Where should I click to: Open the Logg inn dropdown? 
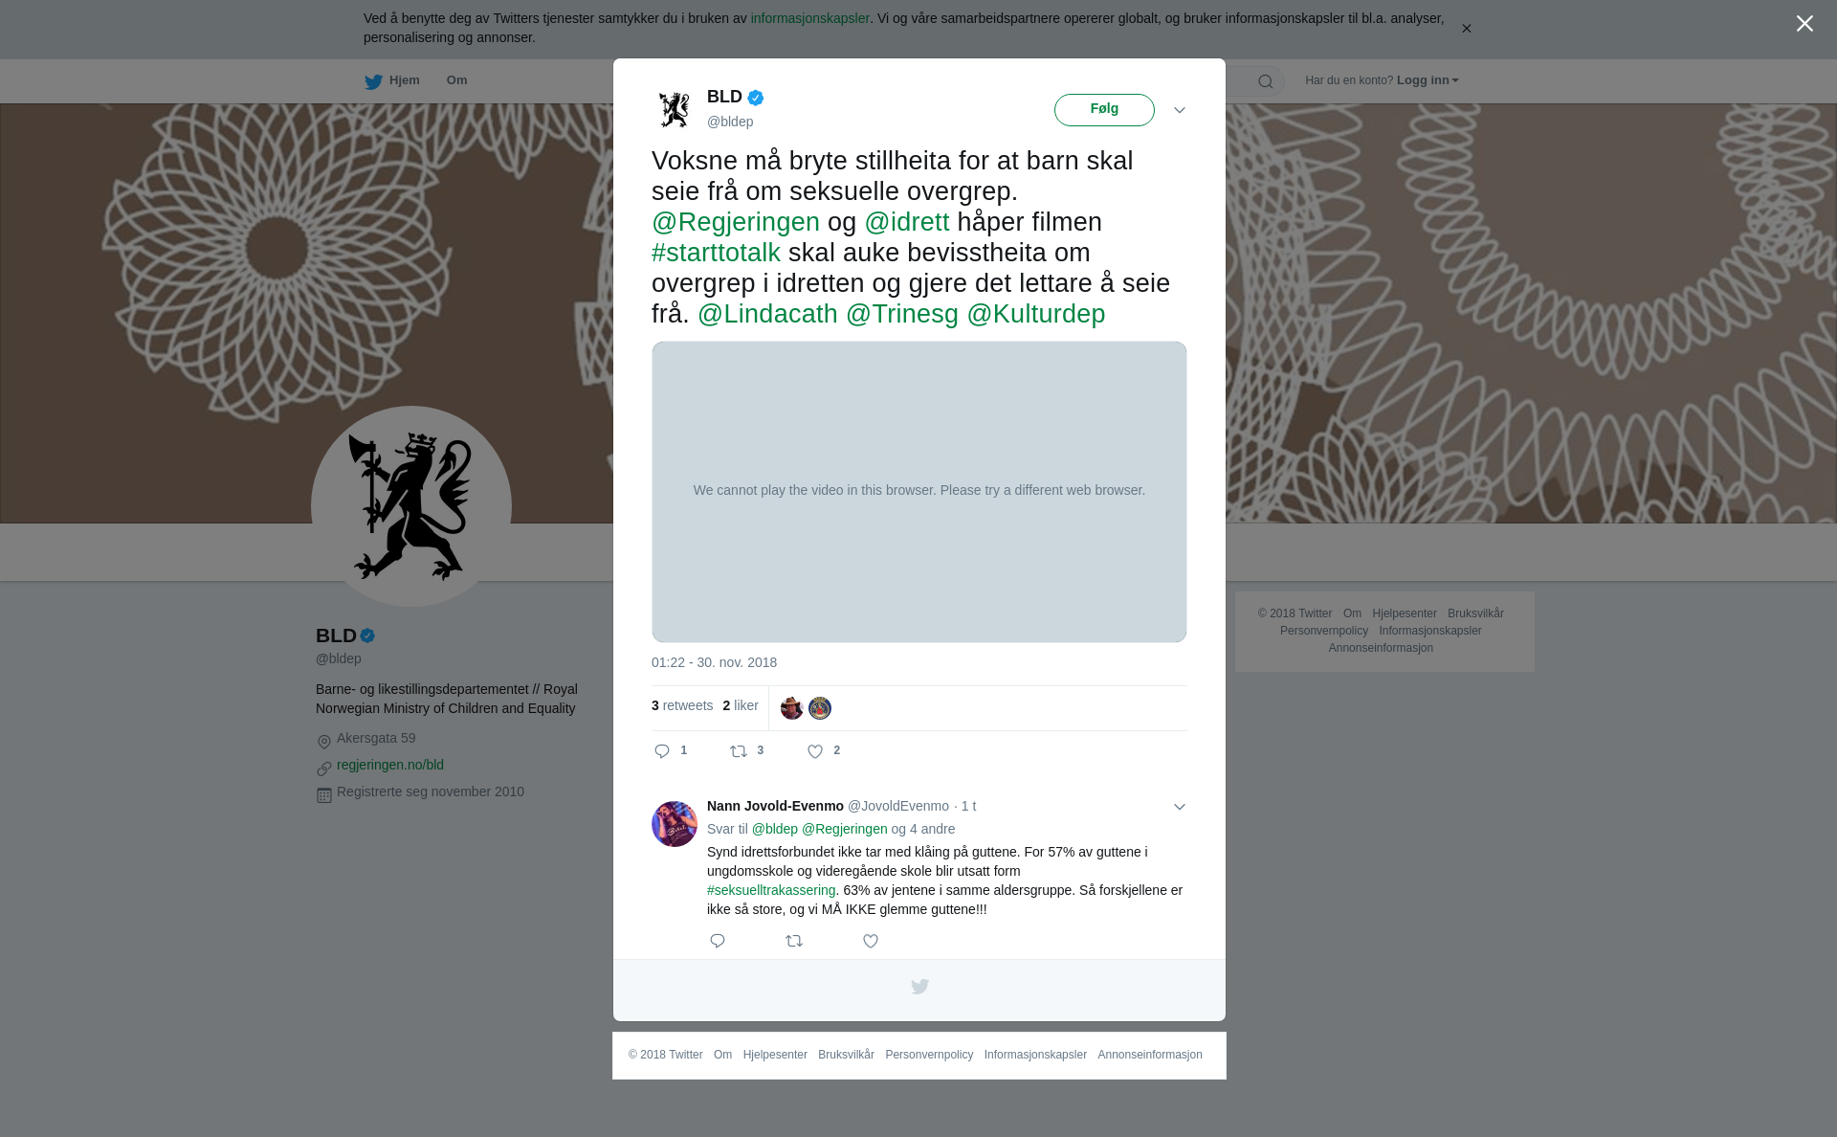tap(1428, 80)
